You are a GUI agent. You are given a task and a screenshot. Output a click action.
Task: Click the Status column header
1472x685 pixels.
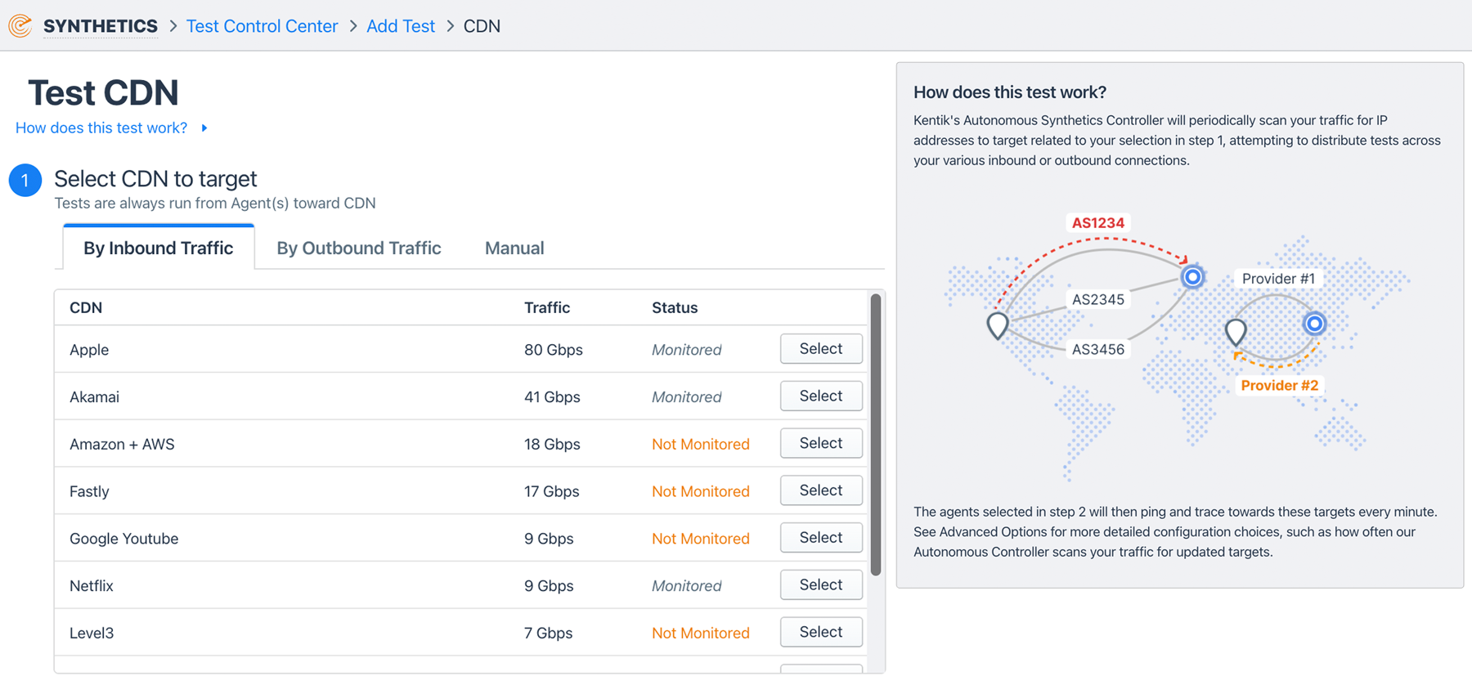(x=675, y=307)
